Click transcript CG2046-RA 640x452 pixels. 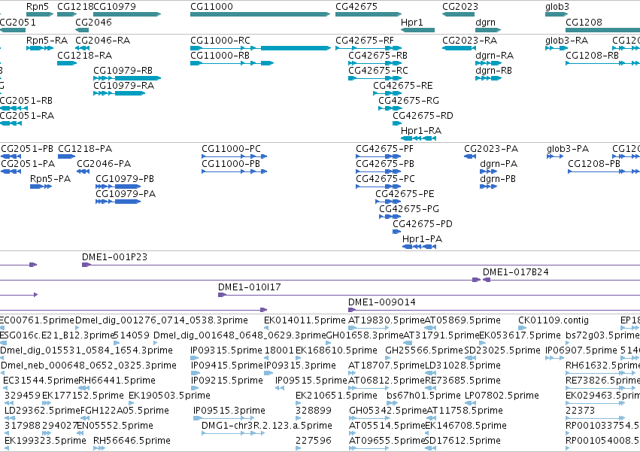click(82, 48)
